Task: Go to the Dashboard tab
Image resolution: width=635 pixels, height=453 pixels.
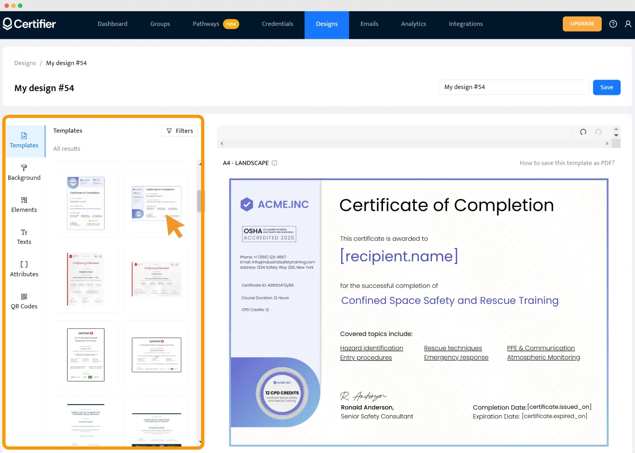Action: point(113,24)
